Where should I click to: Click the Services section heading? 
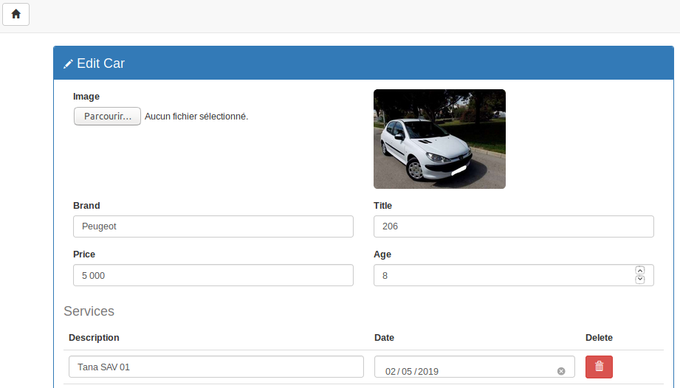point(89,311)
